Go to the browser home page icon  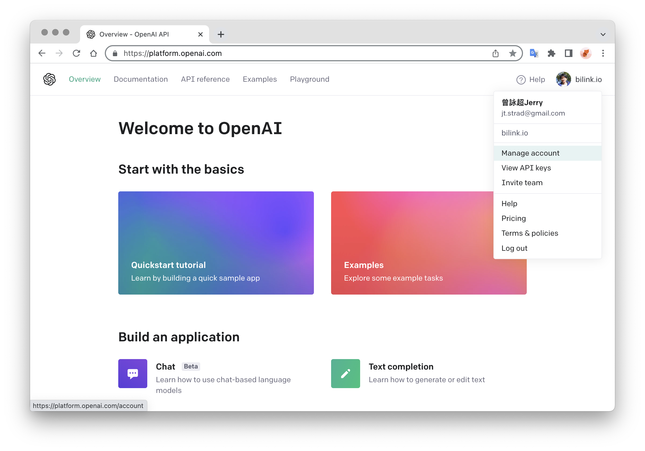[x=94, y=53]
